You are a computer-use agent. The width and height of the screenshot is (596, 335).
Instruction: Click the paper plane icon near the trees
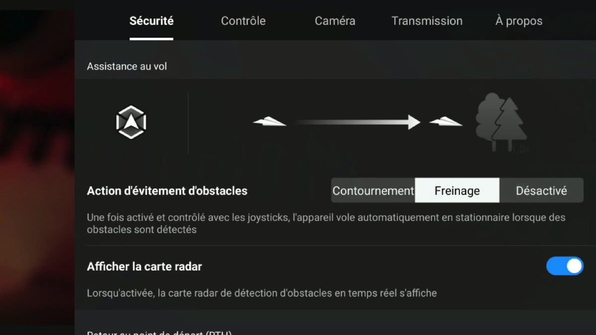(446, 122)
